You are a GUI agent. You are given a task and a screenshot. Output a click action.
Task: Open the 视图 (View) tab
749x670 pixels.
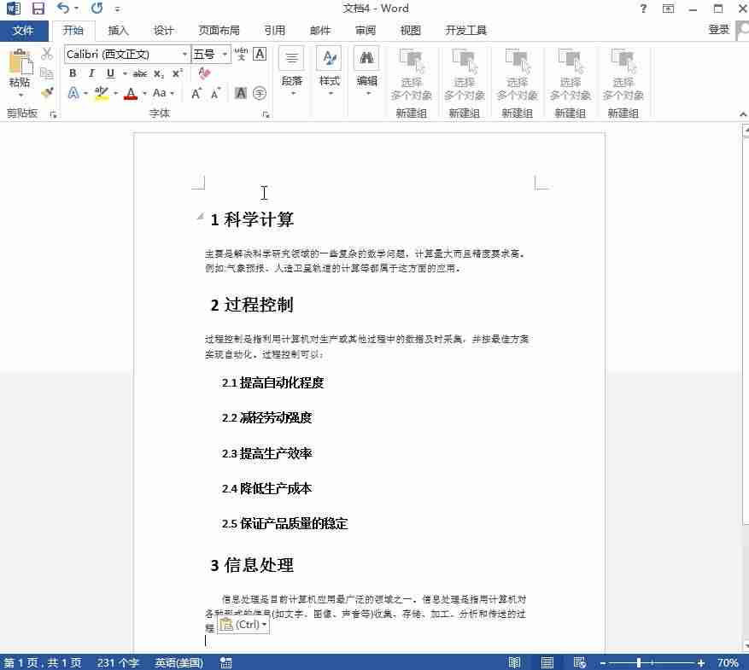410,31
